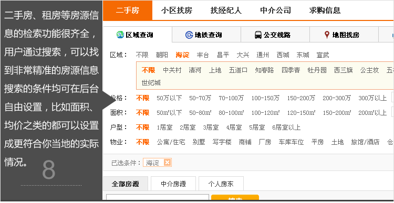
Task: Filter layout 3居室
Action: [211, 127]
